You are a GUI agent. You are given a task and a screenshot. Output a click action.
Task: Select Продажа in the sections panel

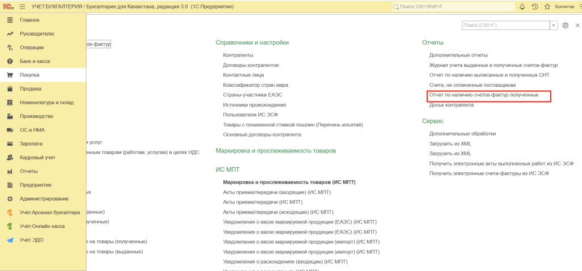[x=30, y=88]
